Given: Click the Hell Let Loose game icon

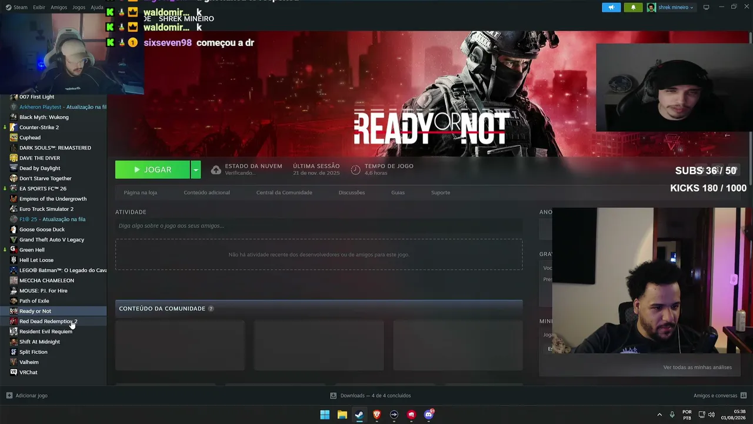Looking at the screenshot, I should 14,260.
